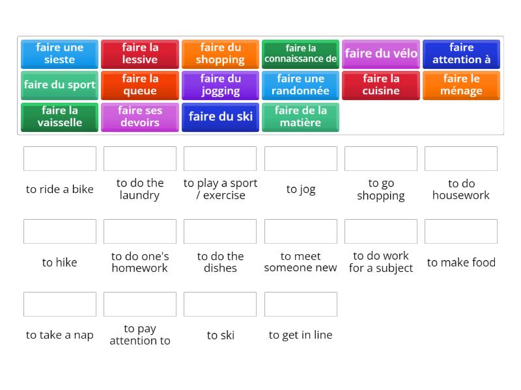Select the "faire du vélo" tile
Viewport: 521px width, 390px height.
coord(381,54)
